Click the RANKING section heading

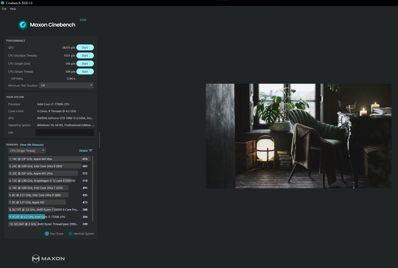(12, 145)
